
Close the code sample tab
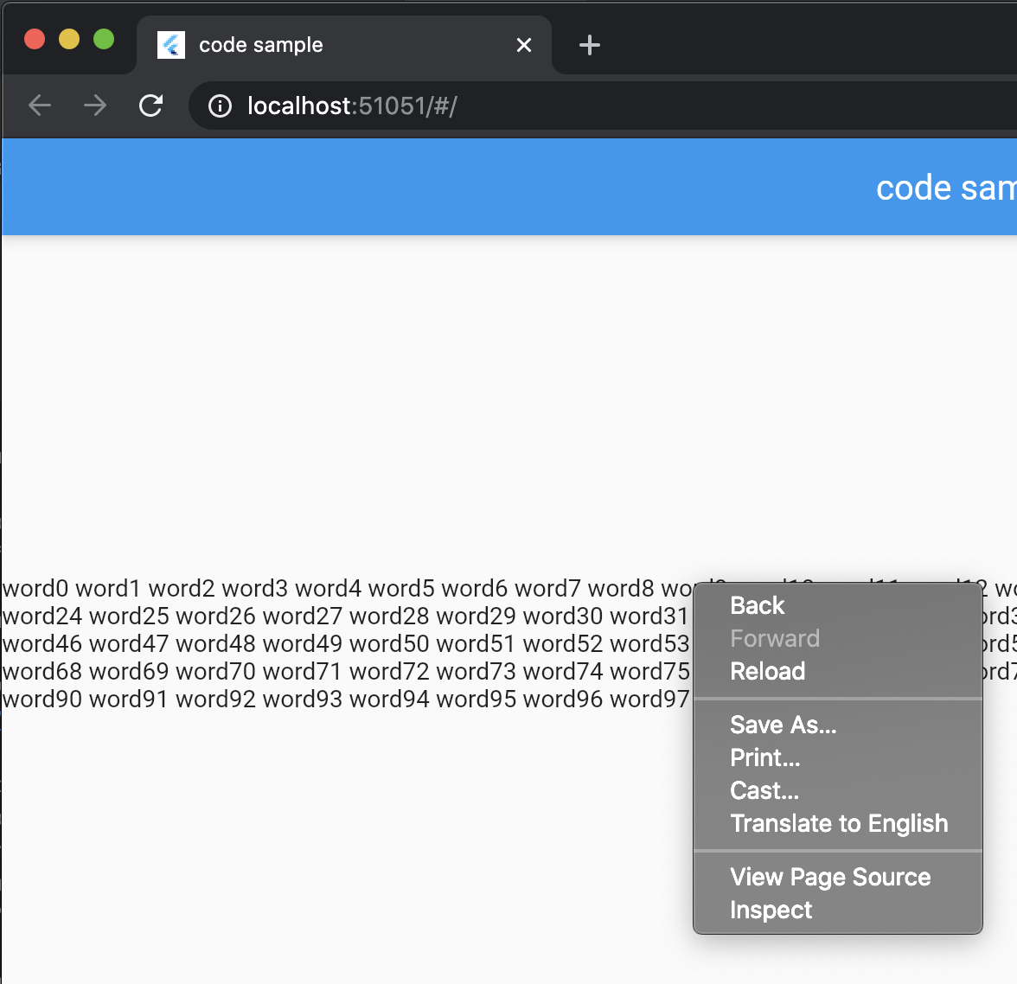523,45
